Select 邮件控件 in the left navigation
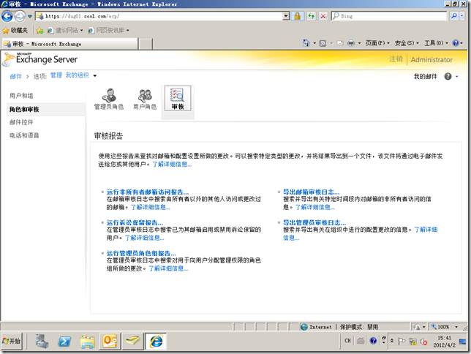Image resolution: width=471 pixels, height=354 pixels. click(21, 122)
